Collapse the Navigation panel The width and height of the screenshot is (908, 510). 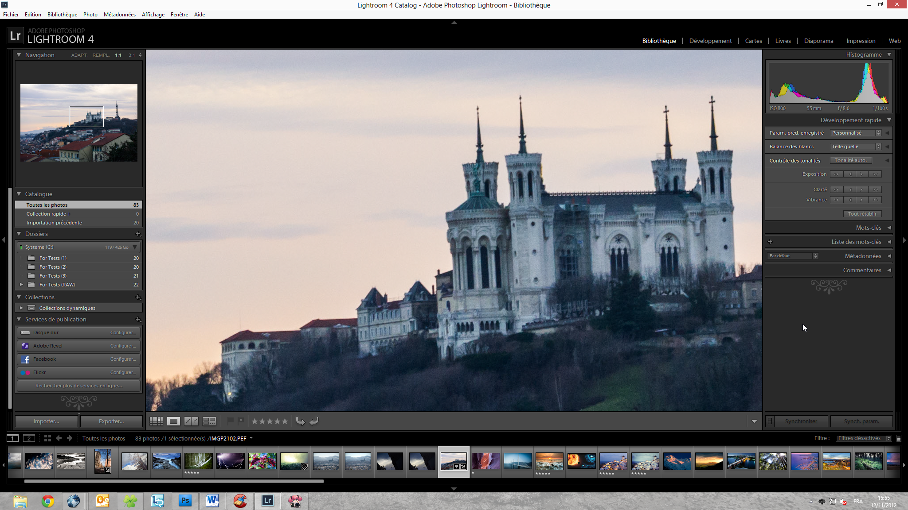pos(18,55)
